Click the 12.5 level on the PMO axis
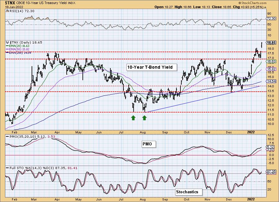The height and width of the screenshot is (202, 279). pyautogui.click(x=270, y=135)
